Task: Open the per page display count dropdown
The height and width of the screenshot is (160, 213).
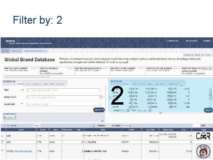Action: tap(108, 125)
